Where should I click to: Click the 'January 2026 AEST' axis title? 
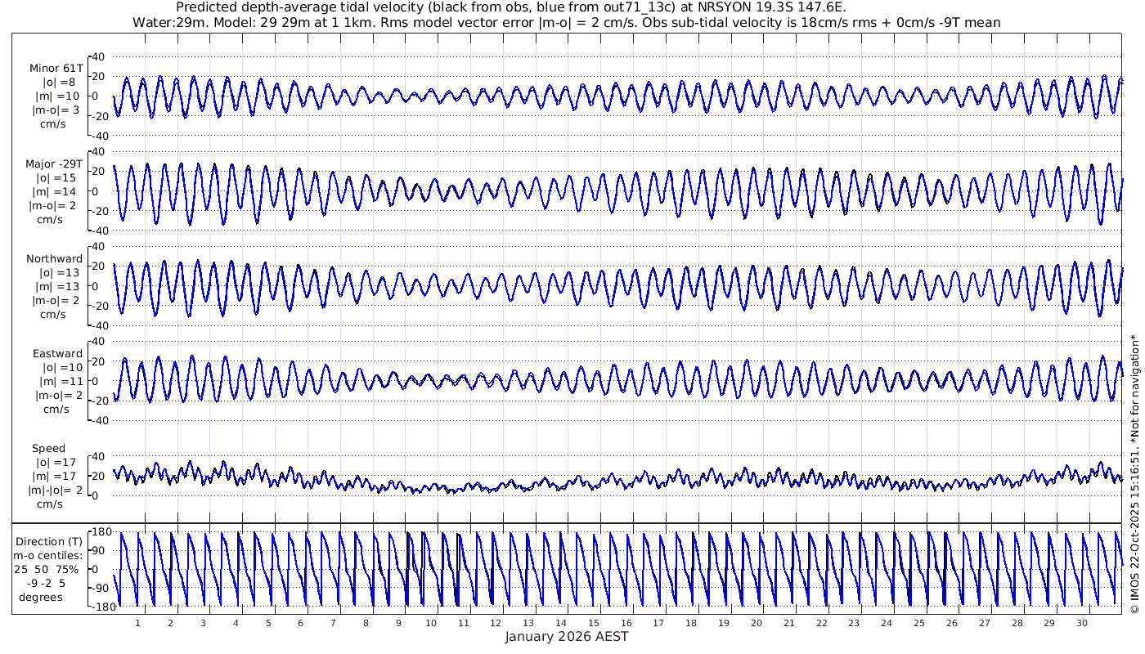click(x=567, y=637)
